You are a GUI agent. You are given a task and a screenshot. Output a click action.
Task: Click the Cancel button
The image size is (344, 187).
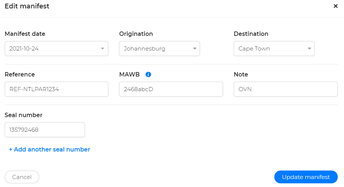pyautogui.click(x=22, y=177)
